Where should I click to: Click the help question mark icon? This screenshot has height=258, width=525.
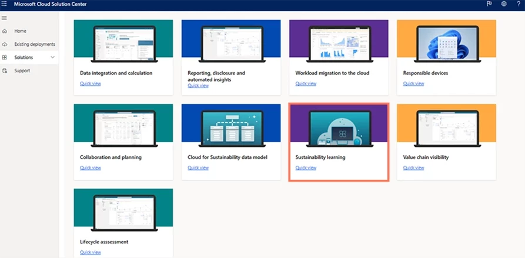tap(518, 4)
